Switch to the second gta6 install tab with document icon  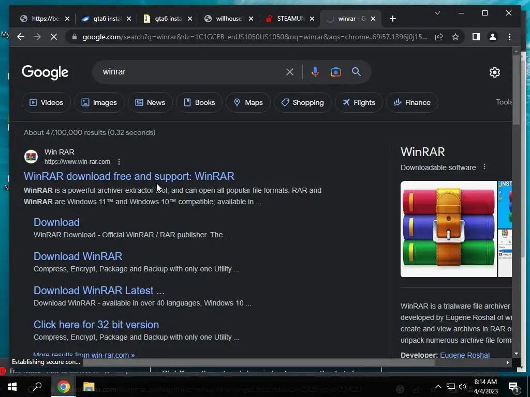(167, 19)
